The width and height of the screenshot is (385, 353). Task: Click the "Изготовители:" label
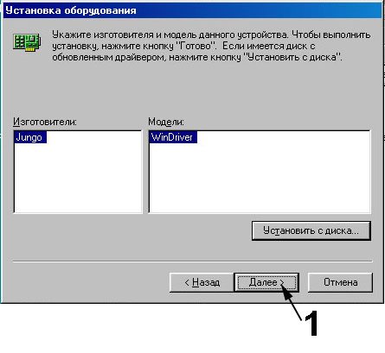pos(45,122)
